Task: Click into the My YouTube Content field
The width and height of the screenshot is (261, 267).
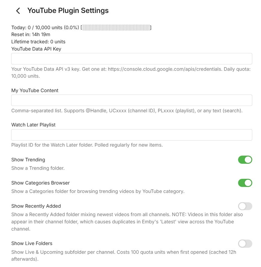Action: pos(131,100)
